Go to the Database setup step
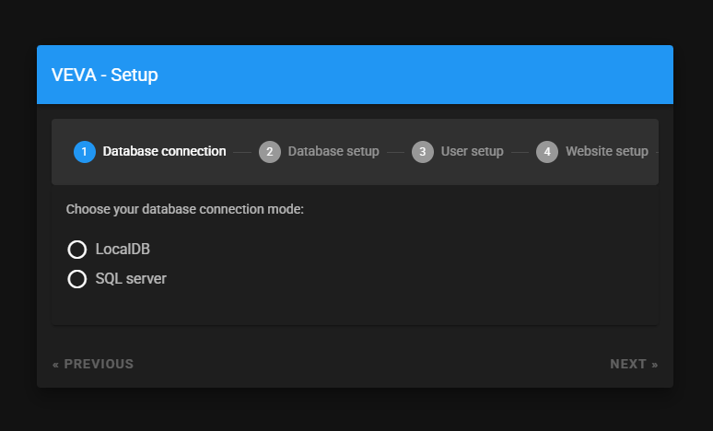713x431 pixels. [333, 151]
